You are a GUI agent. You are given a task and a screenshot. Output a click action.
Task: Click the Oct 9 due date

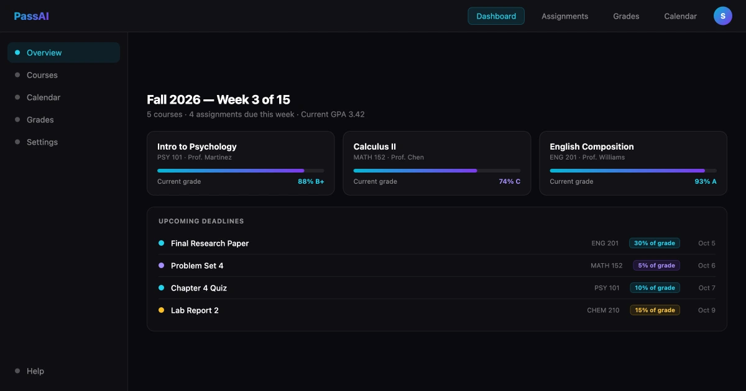[x=707, y=310]
